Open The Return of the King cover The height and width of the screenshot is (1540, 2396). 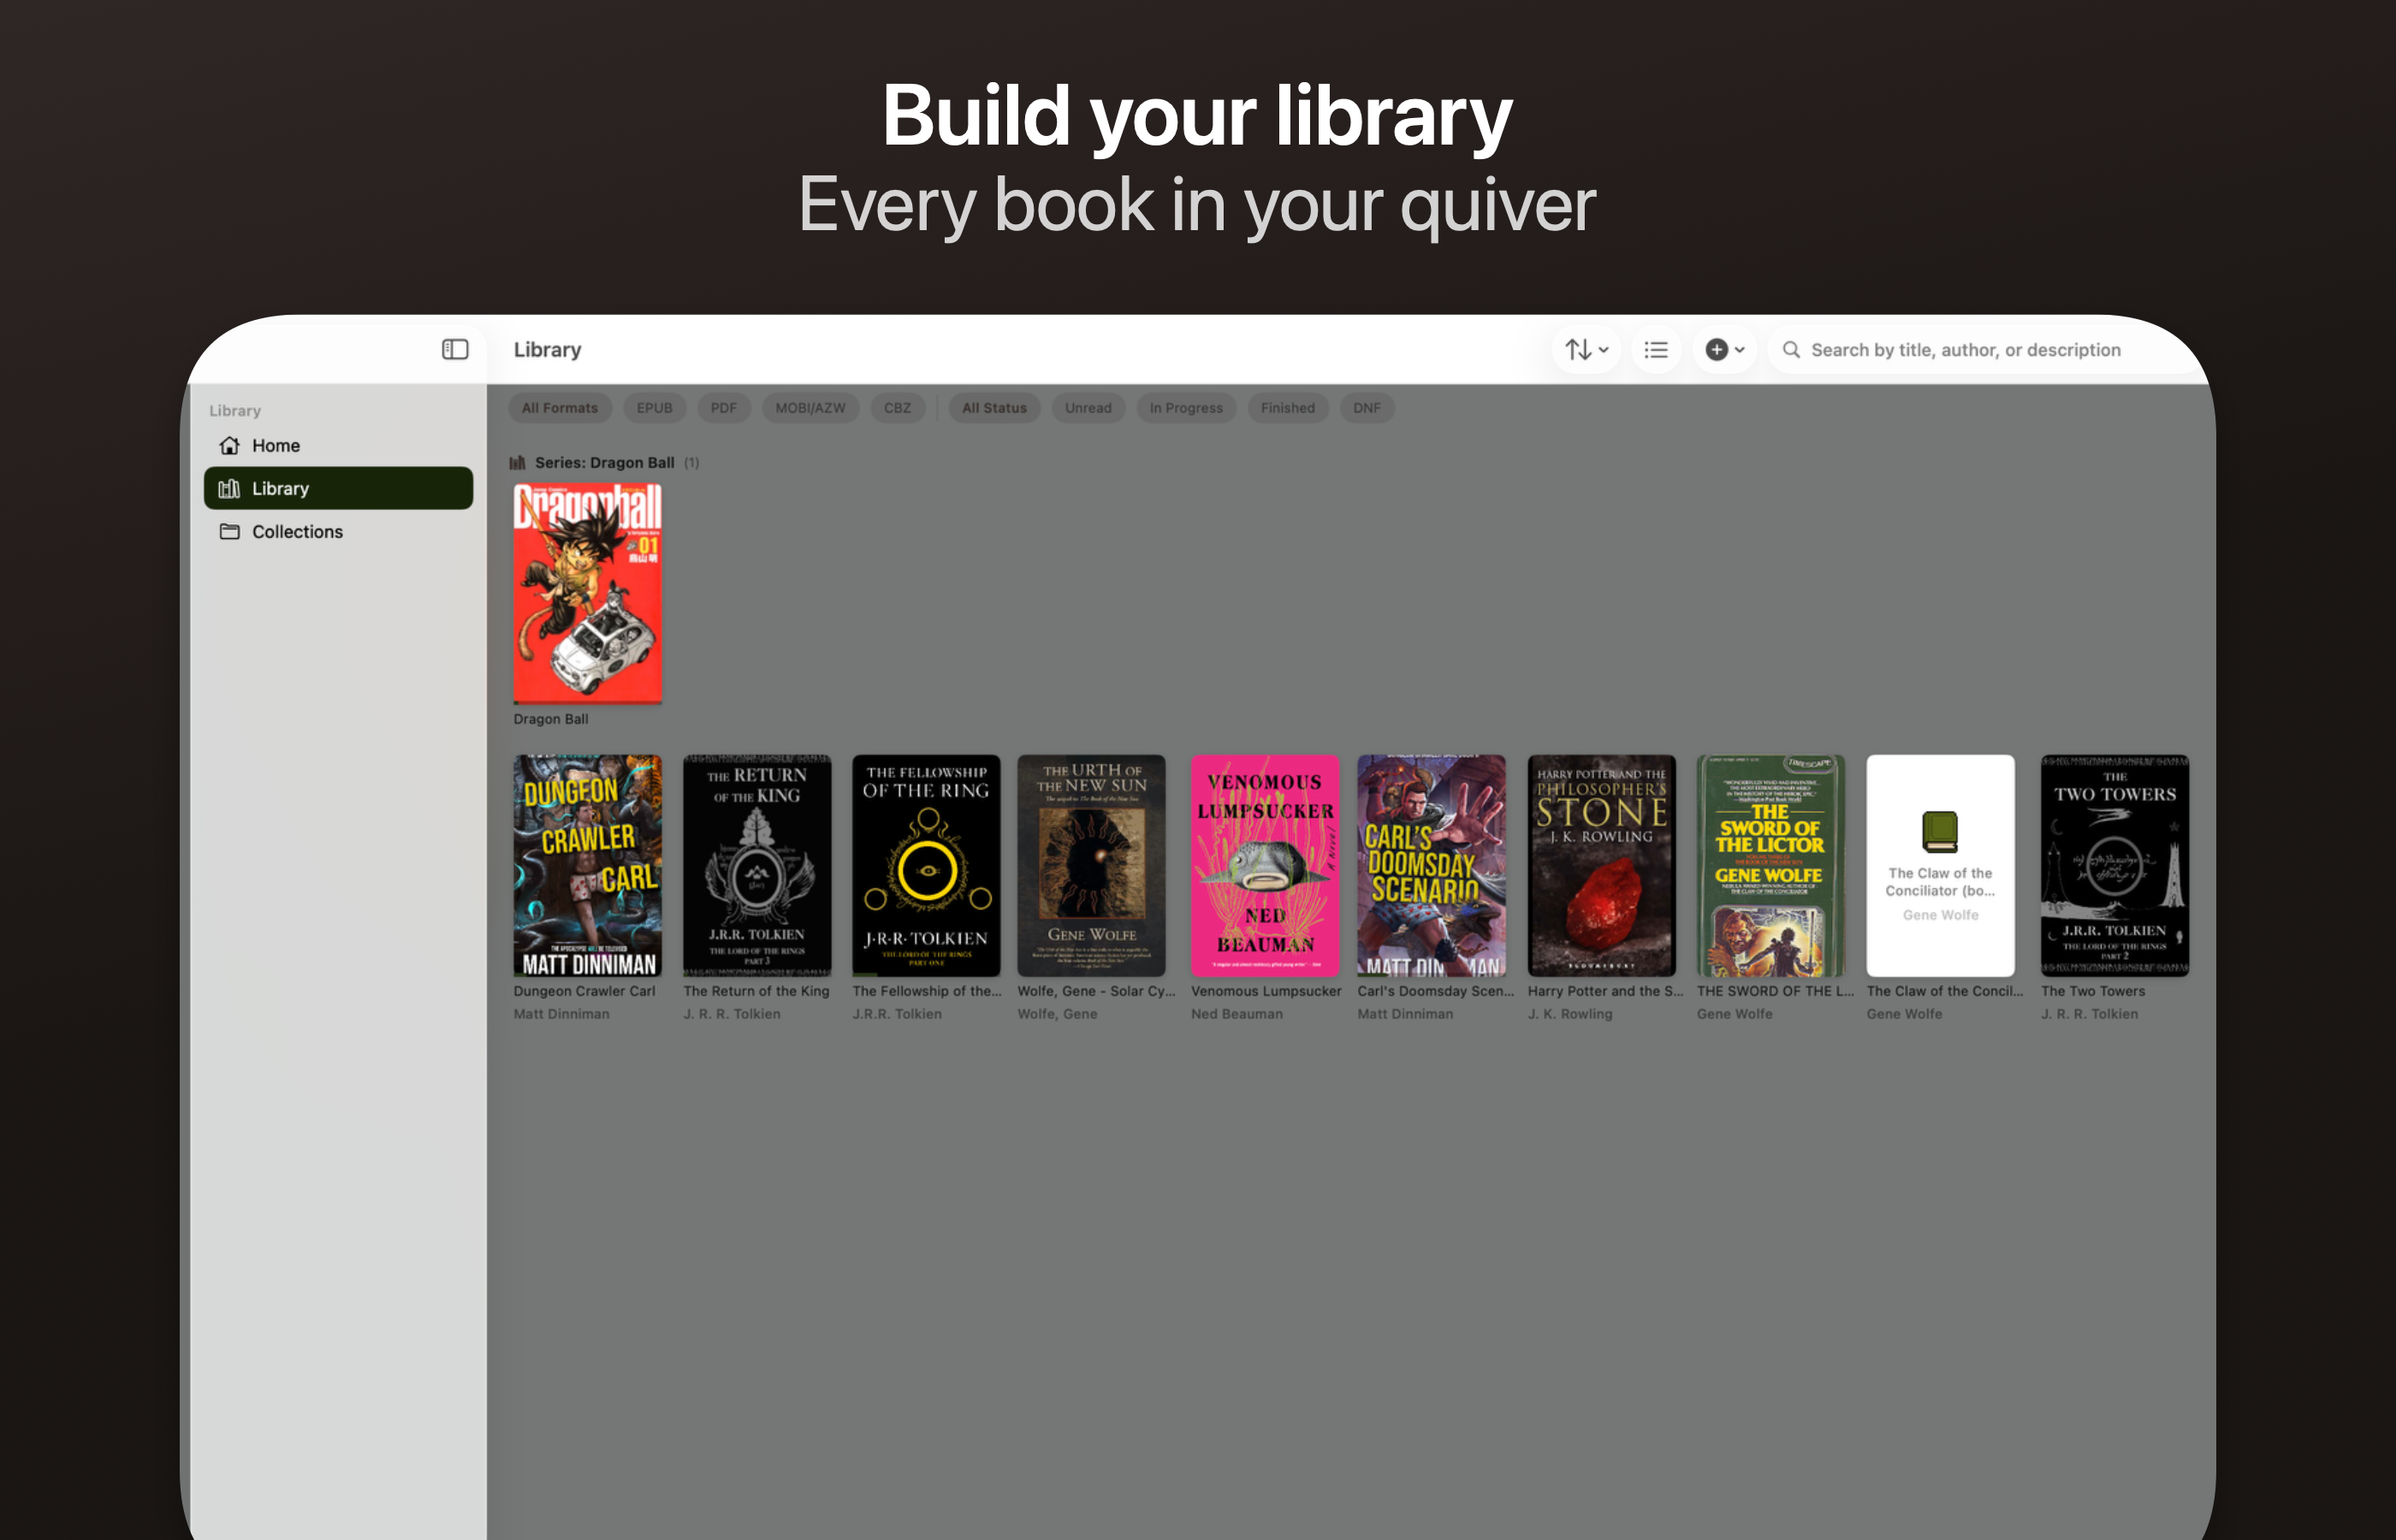coord(757,865)
